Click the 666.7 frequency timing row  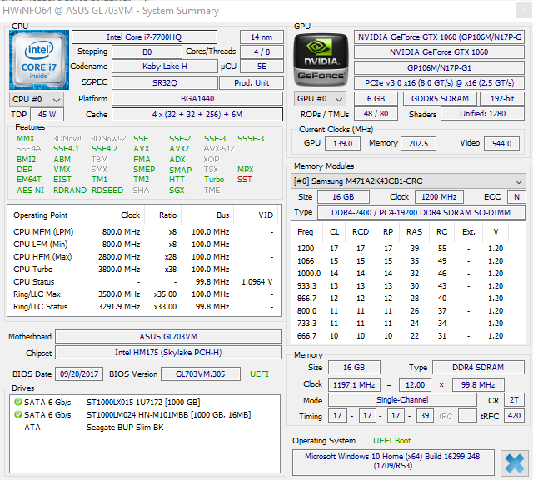408,336
